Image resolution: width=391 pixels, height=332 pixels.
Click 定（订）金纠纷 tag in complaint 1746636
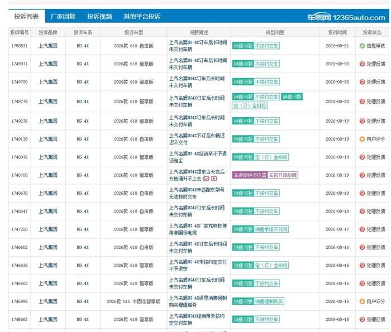(x=271, y=265)
